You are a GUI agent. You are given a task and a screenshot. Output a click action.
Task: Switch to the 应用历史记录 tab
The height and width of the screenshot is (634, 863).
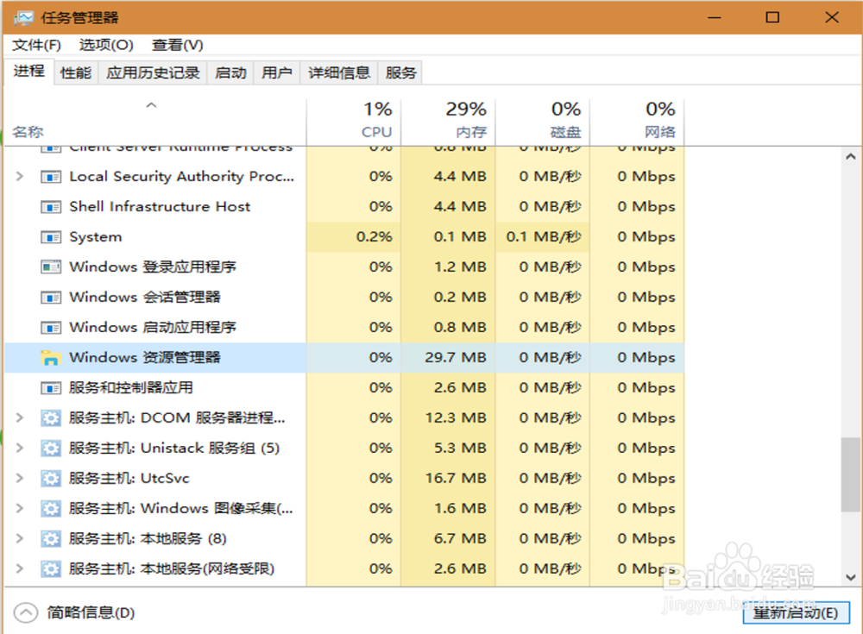pyautogui.click(x=153, y=72)
